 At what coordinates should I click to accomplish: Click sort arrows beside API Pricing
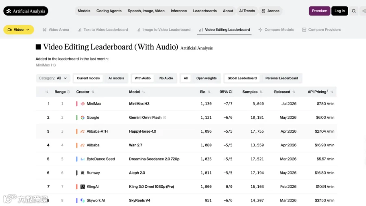click(x=332, y=92)
